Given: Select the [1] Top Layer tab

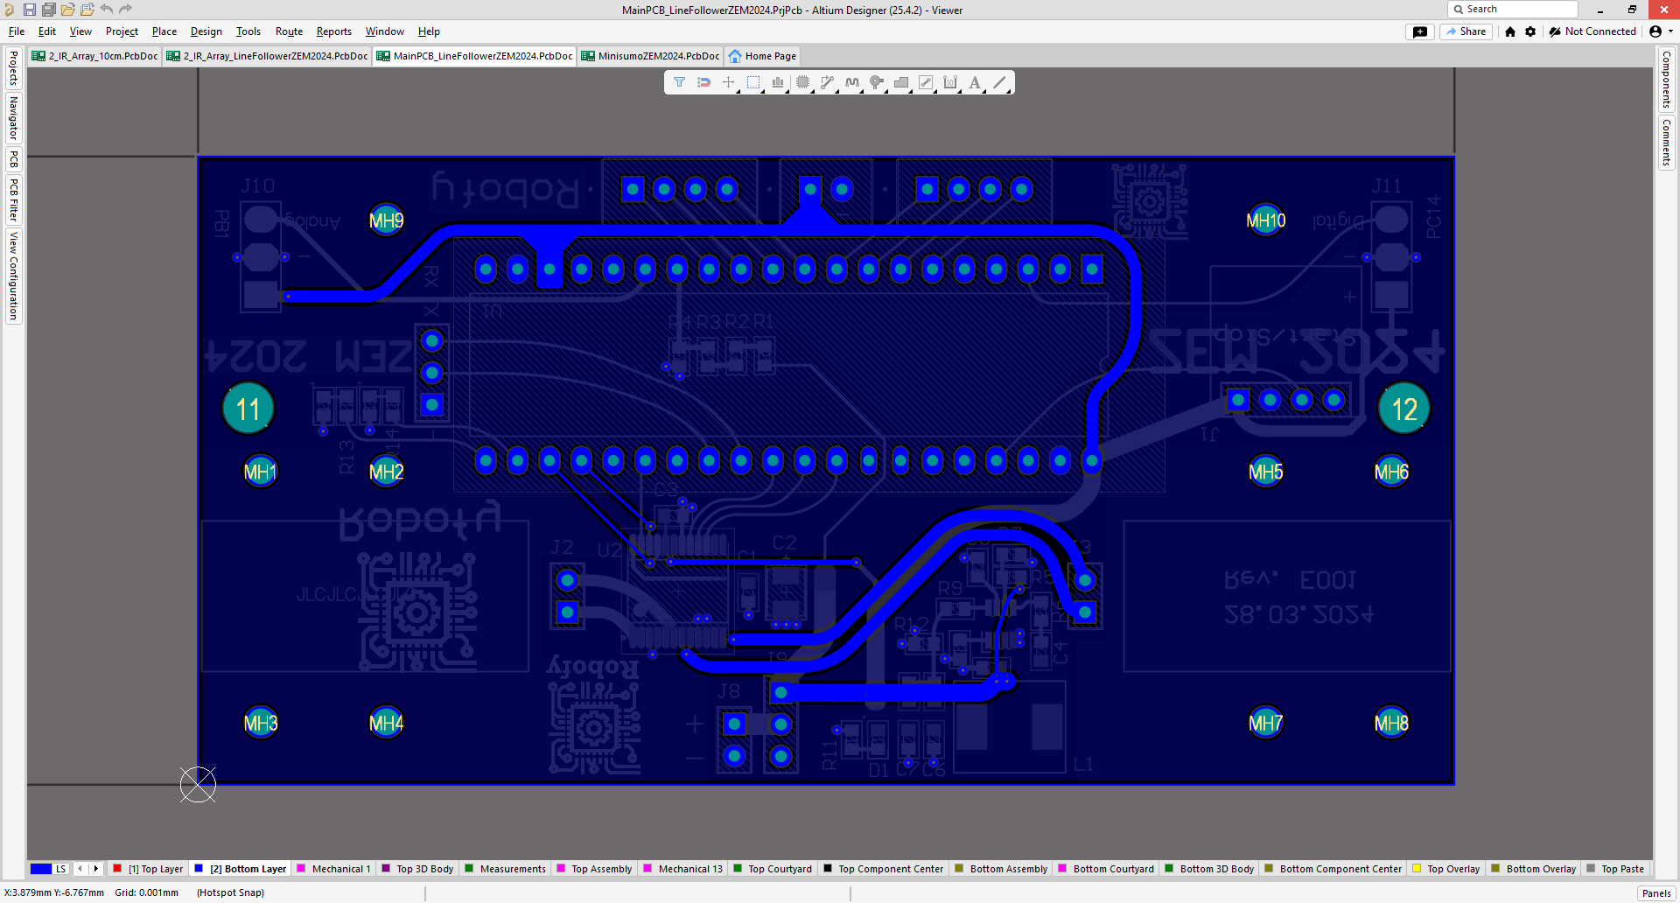Looking at the screenshot, I should click(x=148, y=869).
